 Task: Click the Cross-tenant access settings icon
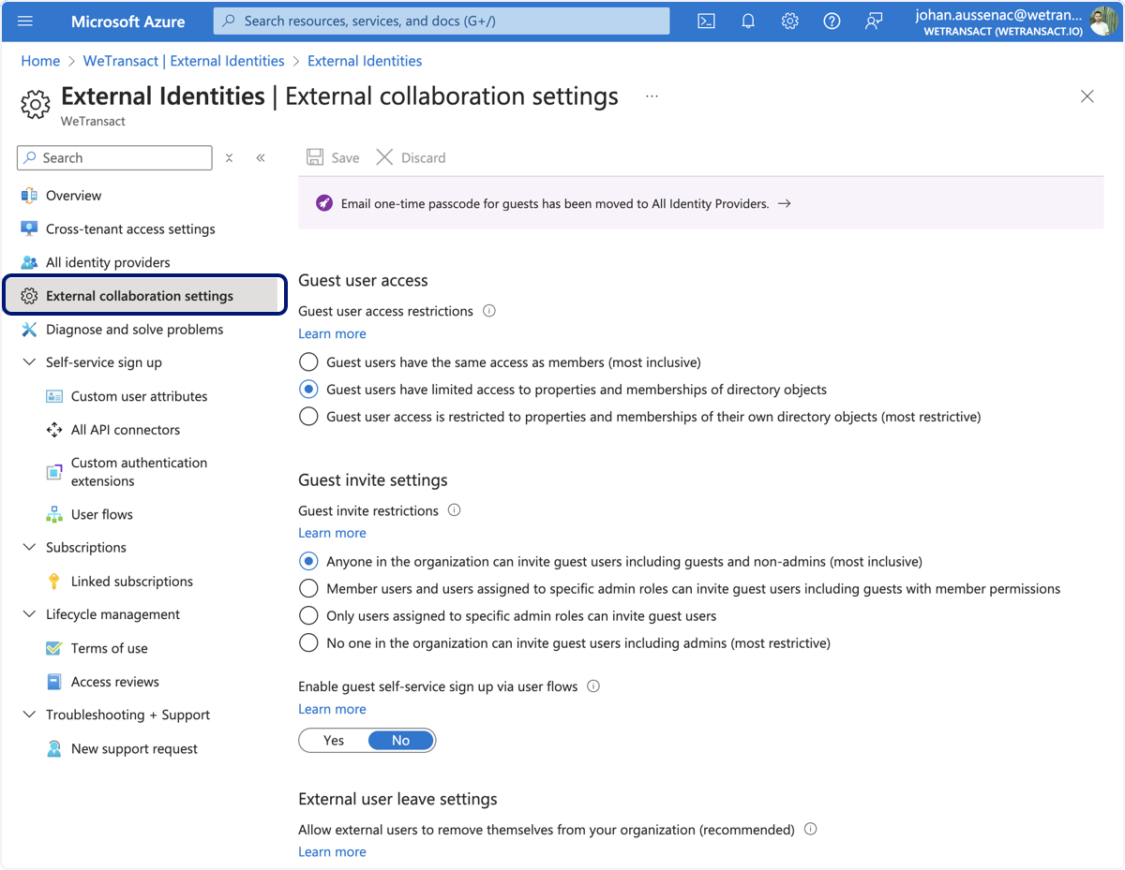click(x=29, y=229)
